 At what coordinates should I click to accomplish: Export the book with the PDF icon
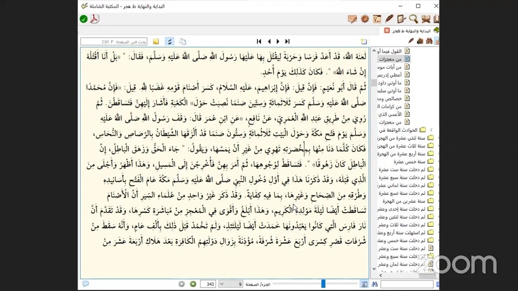pyautogui.click(x=95, y=19)
